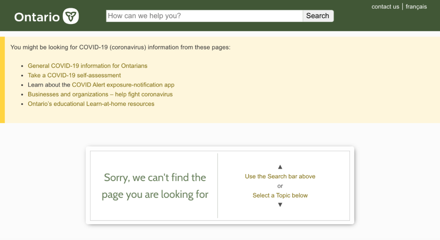Switch the site language to français
The width and height of the screenshot is (440, 240).
click(x=416, y=7)
